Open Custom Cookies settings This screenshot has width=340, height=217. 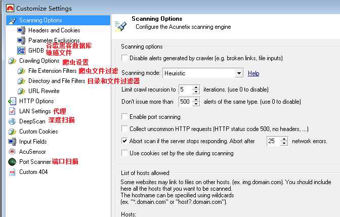click(x=38, y=132)
